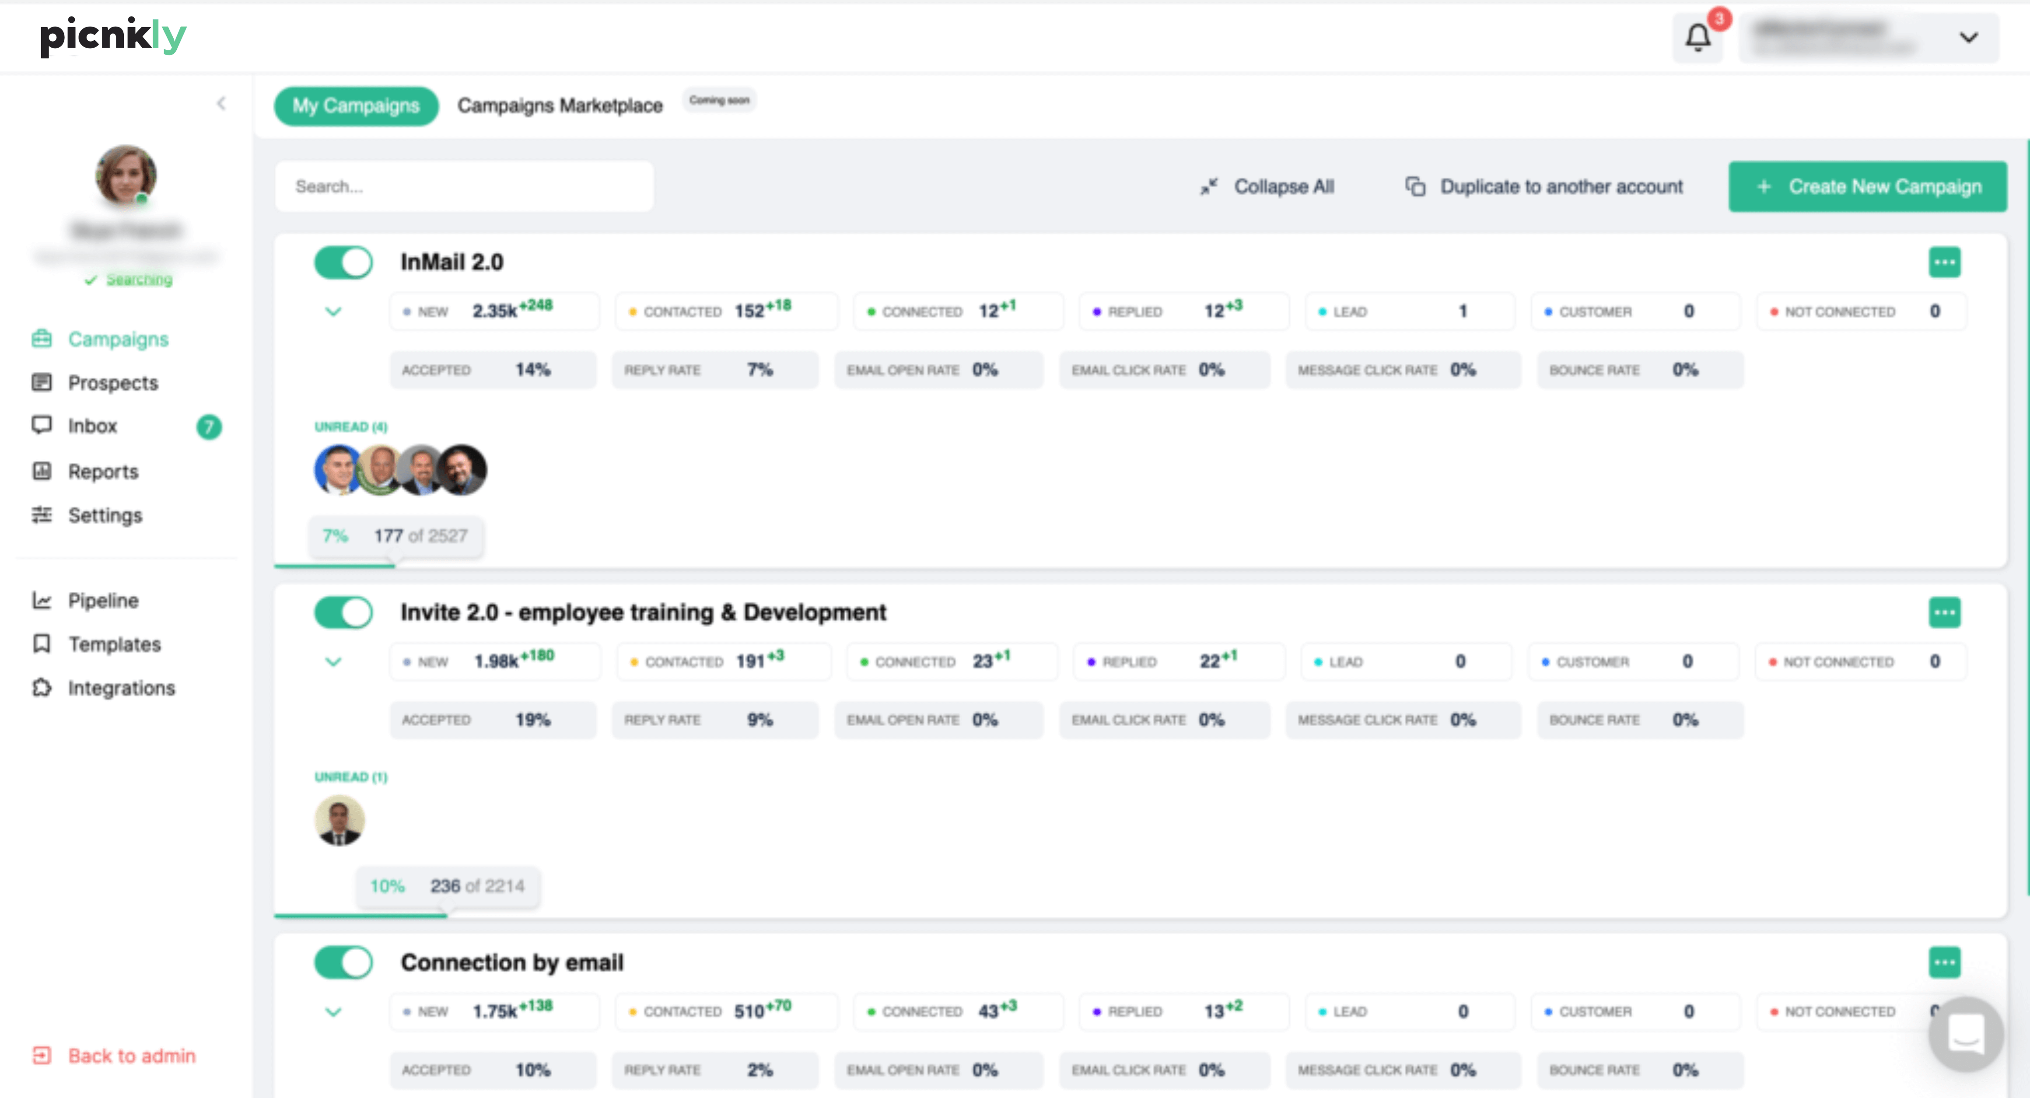Click the Pipeline chart icon in sidebar

(42, 601)
